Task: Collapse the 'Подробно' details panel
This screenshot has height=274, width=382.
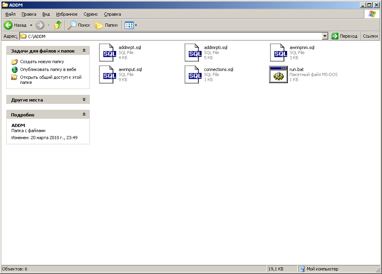Action: coord(84,115)
